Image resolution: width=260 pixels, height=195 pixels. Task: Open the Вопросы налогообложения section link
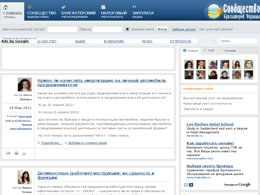click(21, 126)
